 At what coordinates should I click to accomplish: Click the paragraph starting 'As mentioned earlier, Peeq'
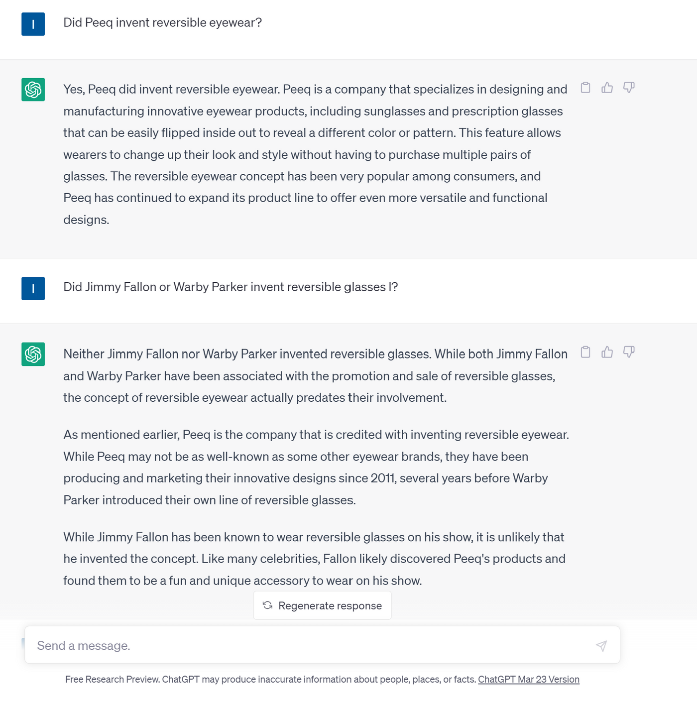coord(316,467)
